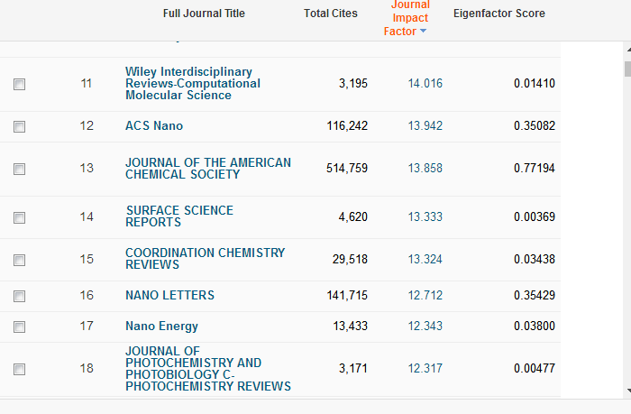Open the ACS Nano journal link
This screenshot has width=631, height=414.
coord(154,126)
